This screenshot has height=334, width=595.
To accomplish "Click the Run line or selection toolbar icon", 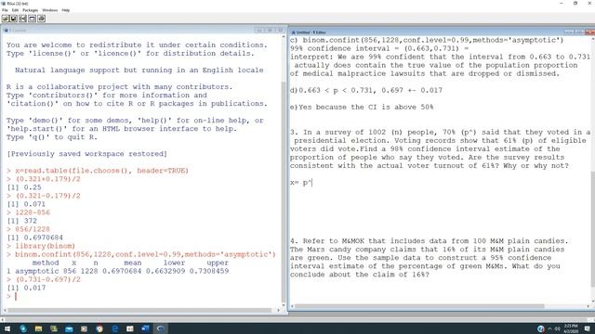I will 23,19.
